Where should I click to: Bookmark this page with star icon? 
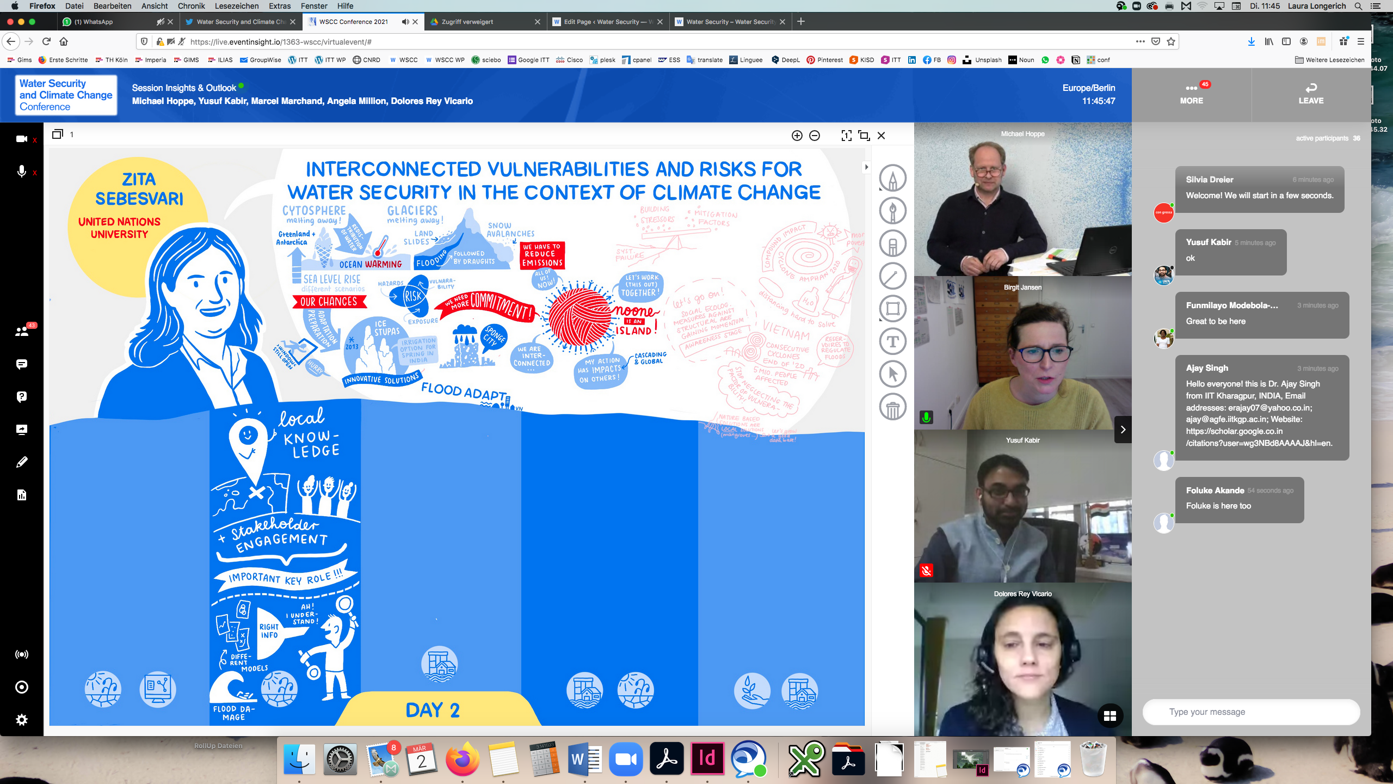point(1171,41)
